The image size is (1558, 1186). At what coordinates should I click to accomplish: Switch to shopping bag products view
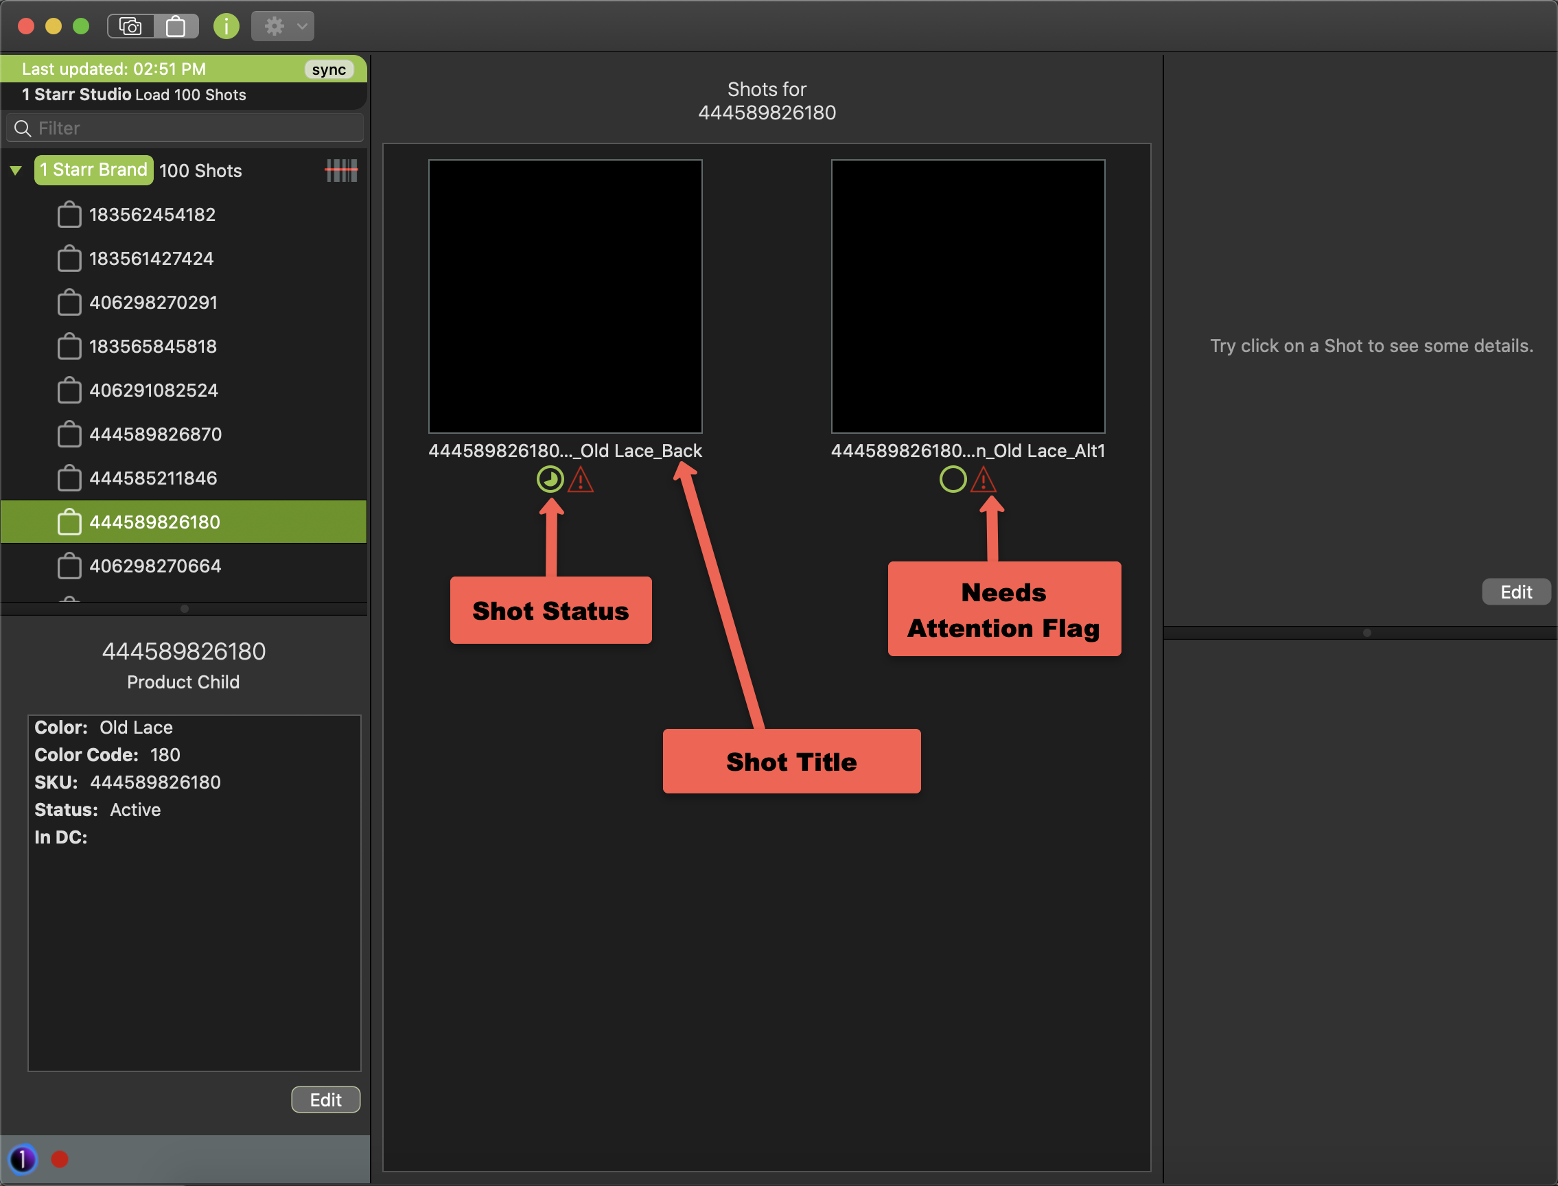click(x=176, y=27)
